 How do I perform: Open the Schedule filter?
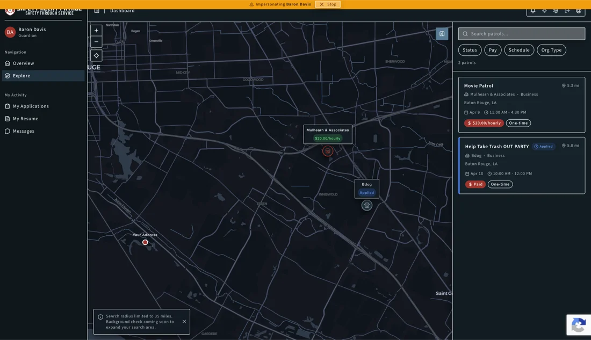tap(519, 50)
